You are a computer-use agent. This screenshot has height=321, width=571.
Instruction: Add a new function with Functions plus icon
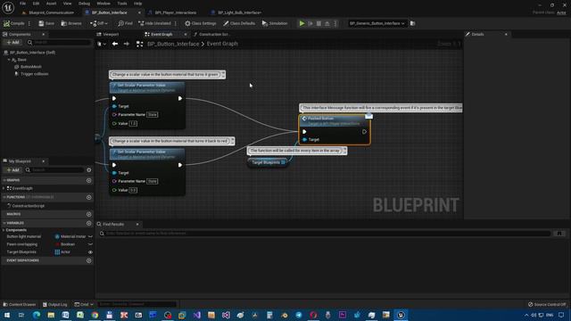(89, 197)
